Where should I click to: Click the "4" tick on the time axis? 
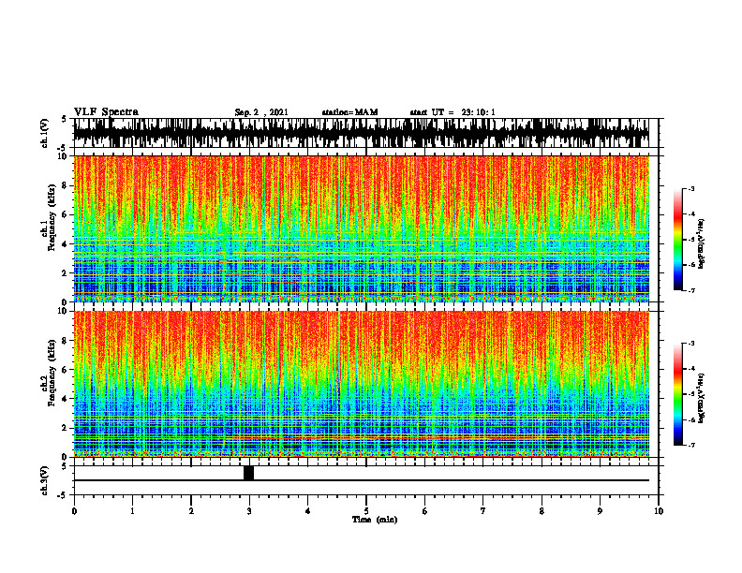(x=308, y=511)
